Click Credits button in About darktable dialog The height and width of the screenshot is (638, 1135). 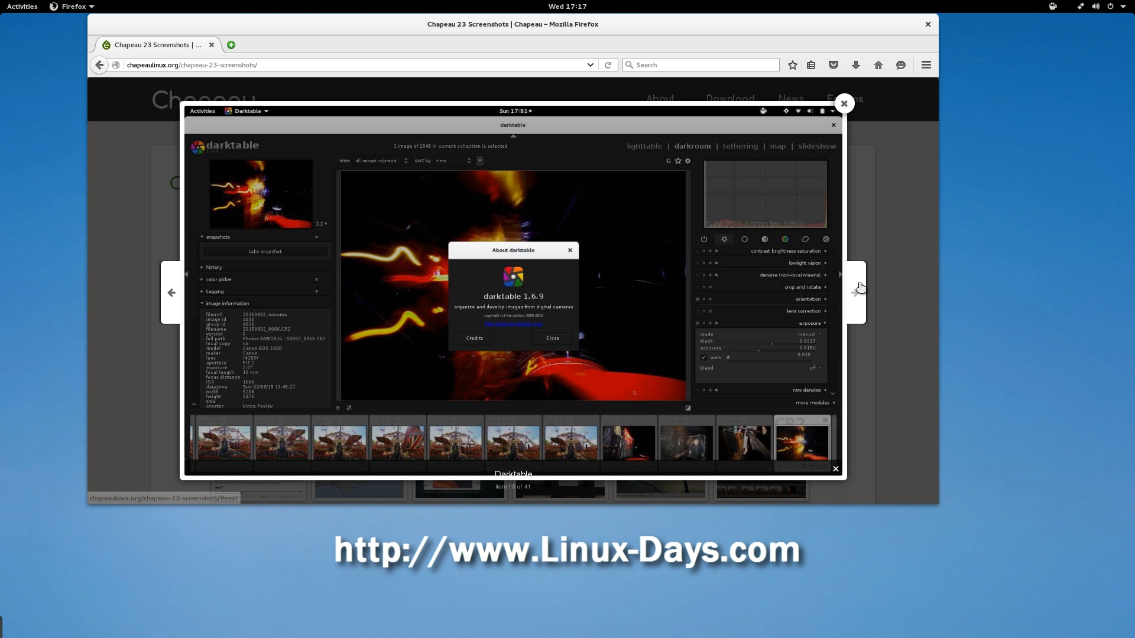click(475, 338)
